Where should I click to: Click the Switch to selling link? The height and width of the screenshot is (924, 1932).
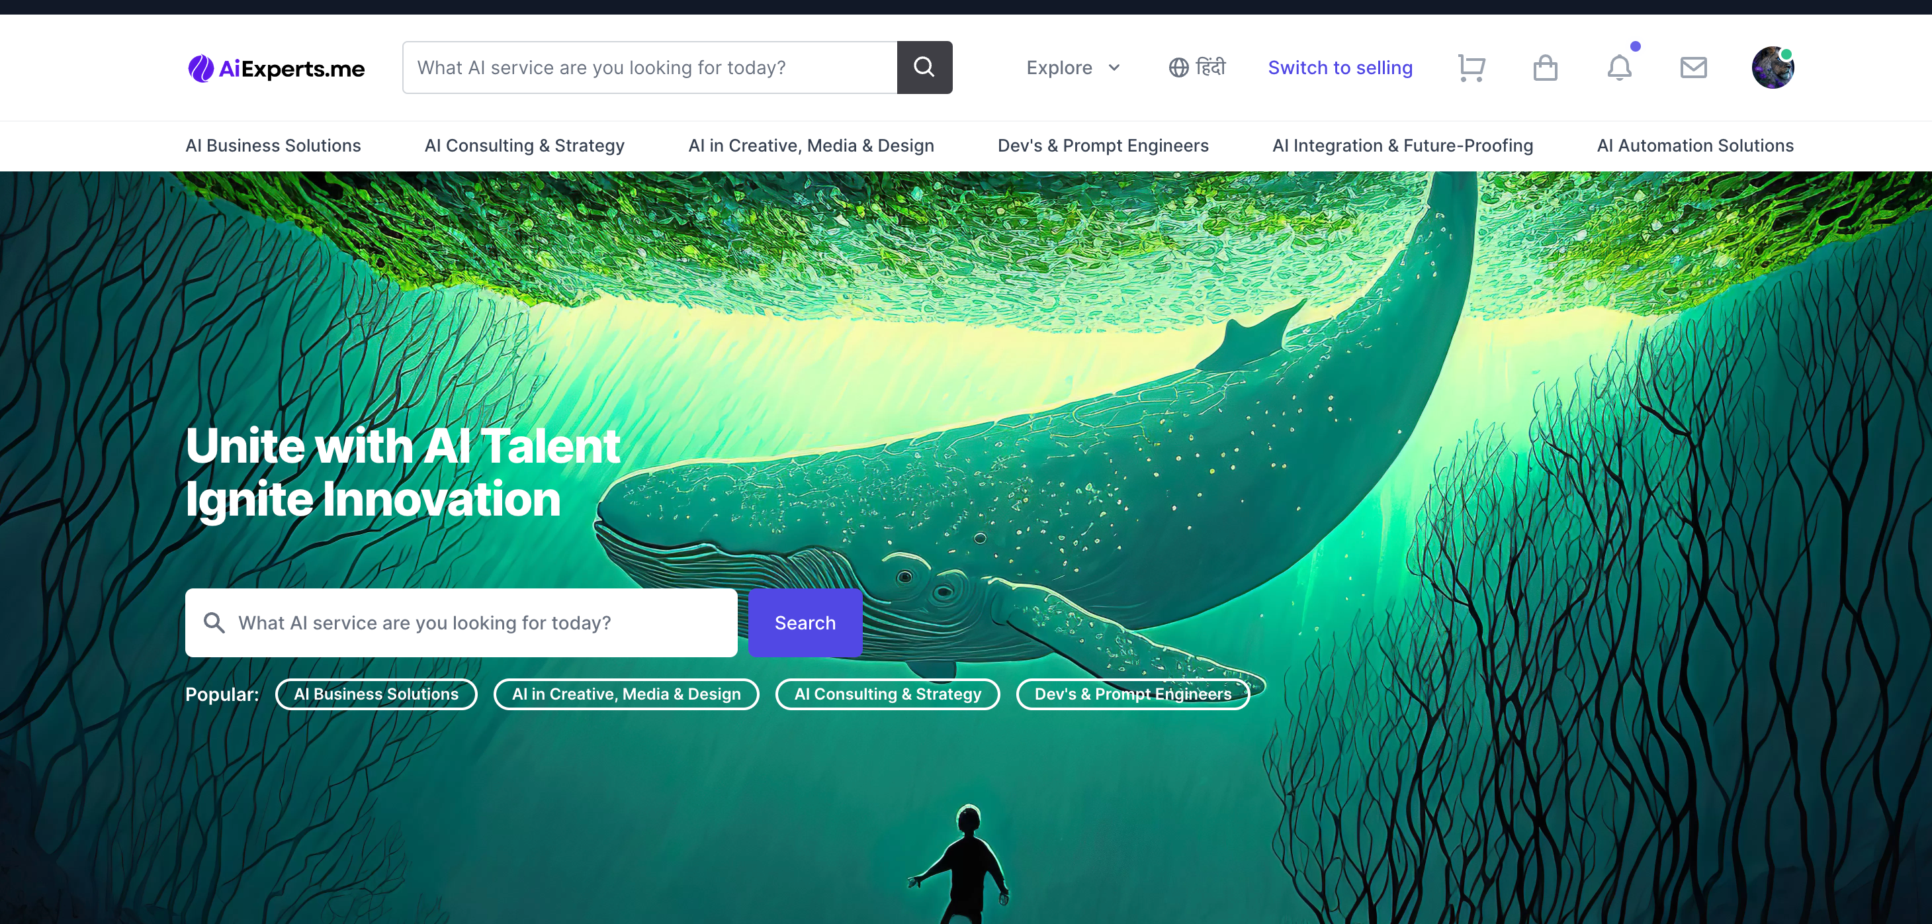coord(1340,68)
